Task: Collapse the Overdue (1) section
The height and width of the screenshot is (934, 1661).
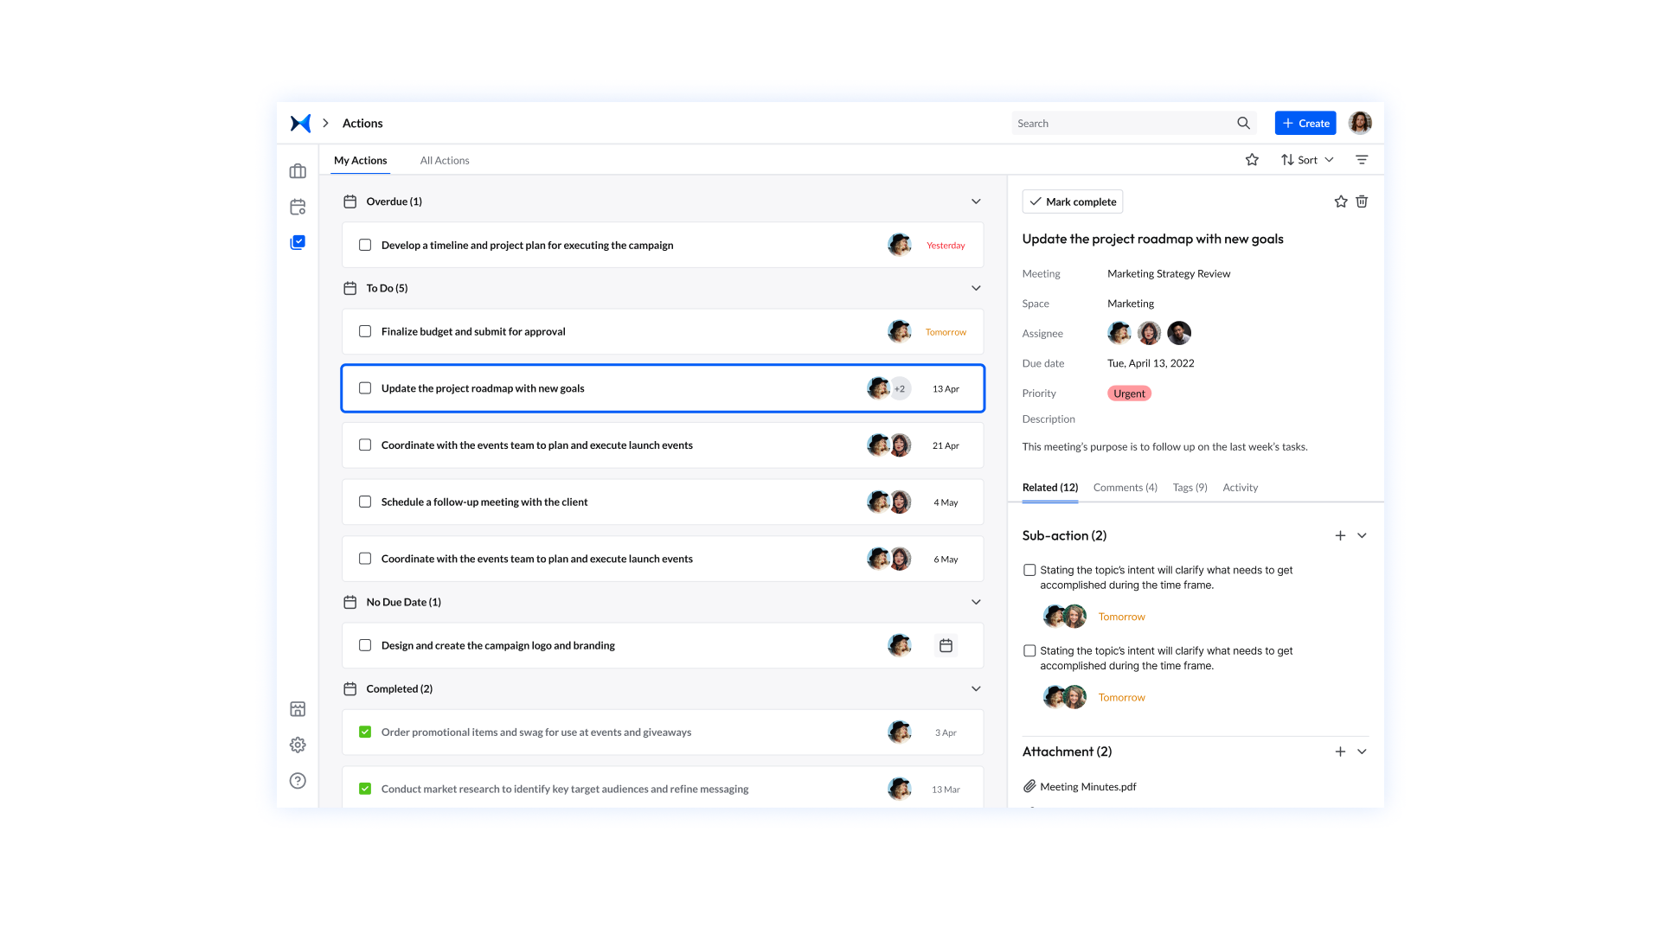Action: coord(976,202)
